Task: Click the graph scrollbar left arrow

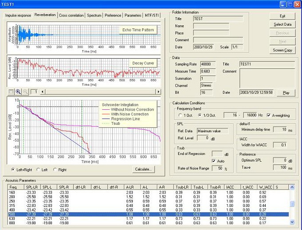Action: coord(43,91)
